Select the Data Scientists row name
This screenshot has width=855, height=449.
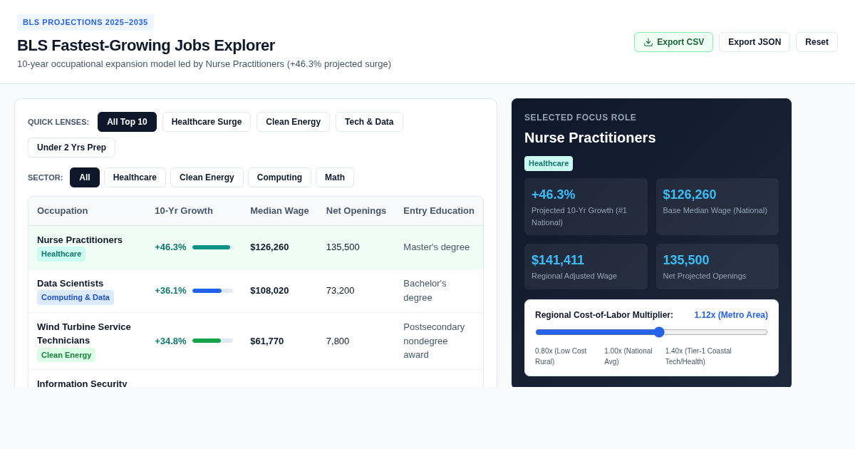click(70, 283)
